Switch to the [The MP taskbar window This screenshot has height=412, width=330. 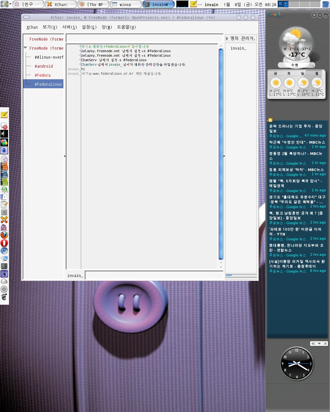(x=93, y=4)
